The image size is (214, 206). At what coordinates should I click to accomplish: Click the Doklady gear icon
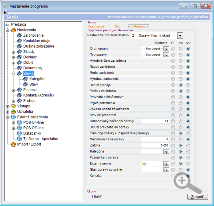click(x=19, y=57)
